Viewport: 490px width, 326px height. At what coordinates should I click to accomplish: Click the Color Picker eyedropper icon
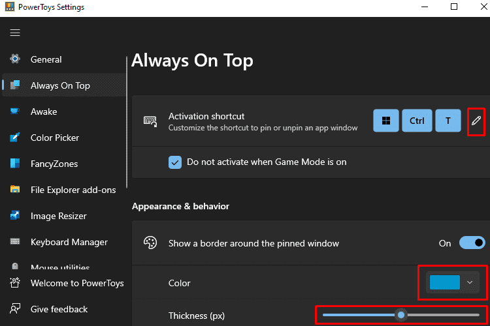coord(14,138)
